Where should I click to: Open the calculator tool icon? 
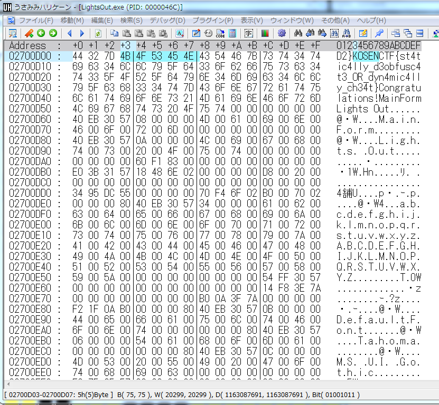click(232, 33)
